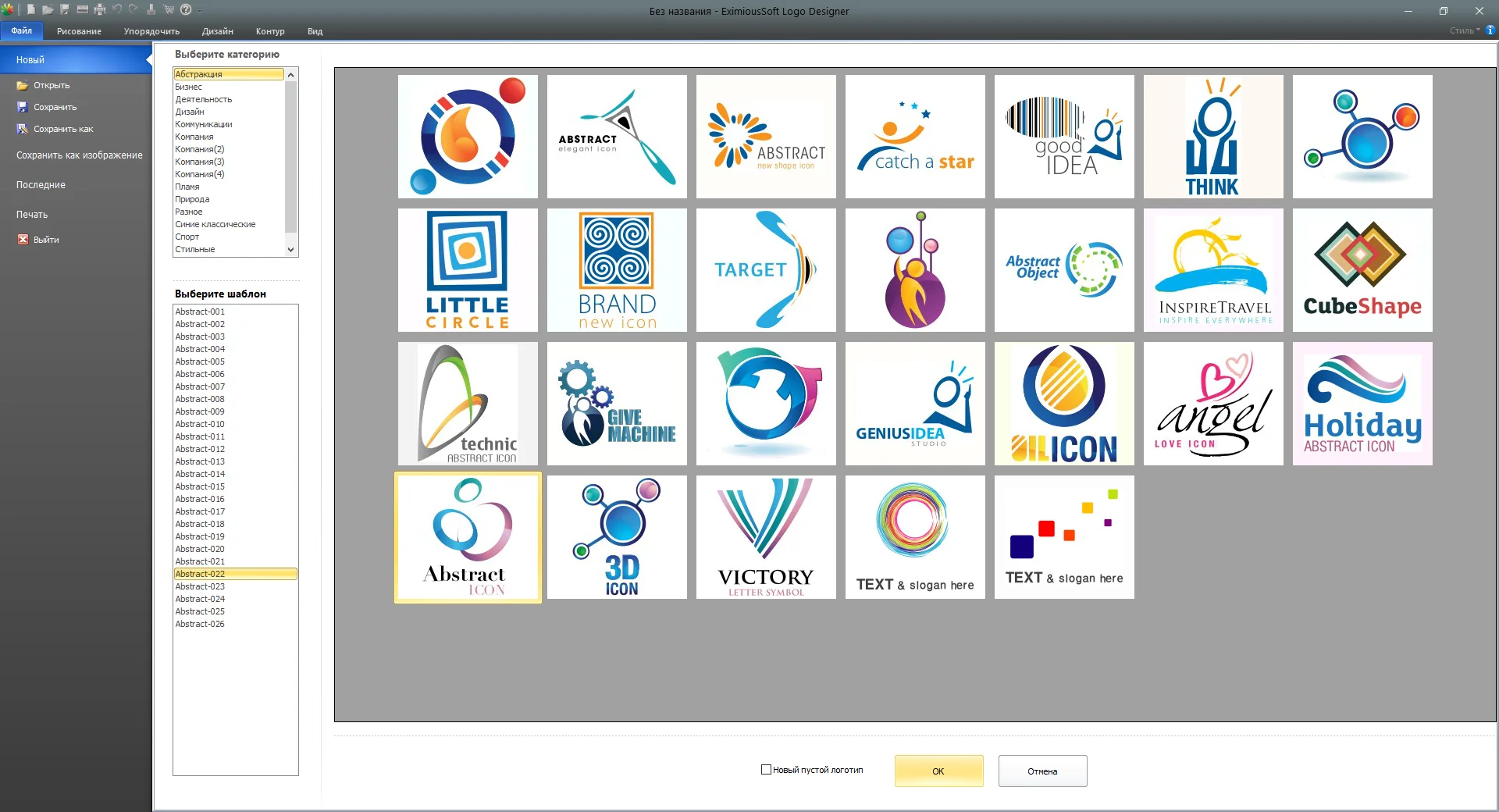Confirm selection with the OK button
This screenshot has width=1499, height=812.
click(938, 771)
